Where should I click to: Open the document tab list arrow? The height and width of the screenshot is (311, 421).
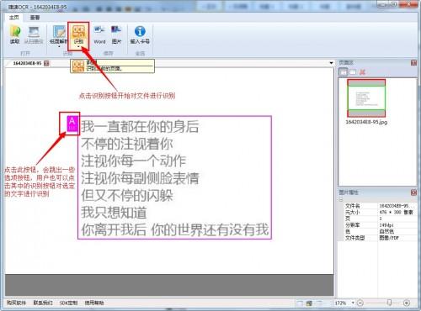[x=331, y=63]
